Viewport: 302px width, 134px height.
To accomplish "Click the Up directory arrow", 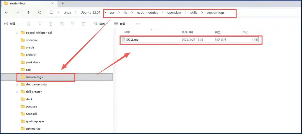I will (x=28, y=13).
